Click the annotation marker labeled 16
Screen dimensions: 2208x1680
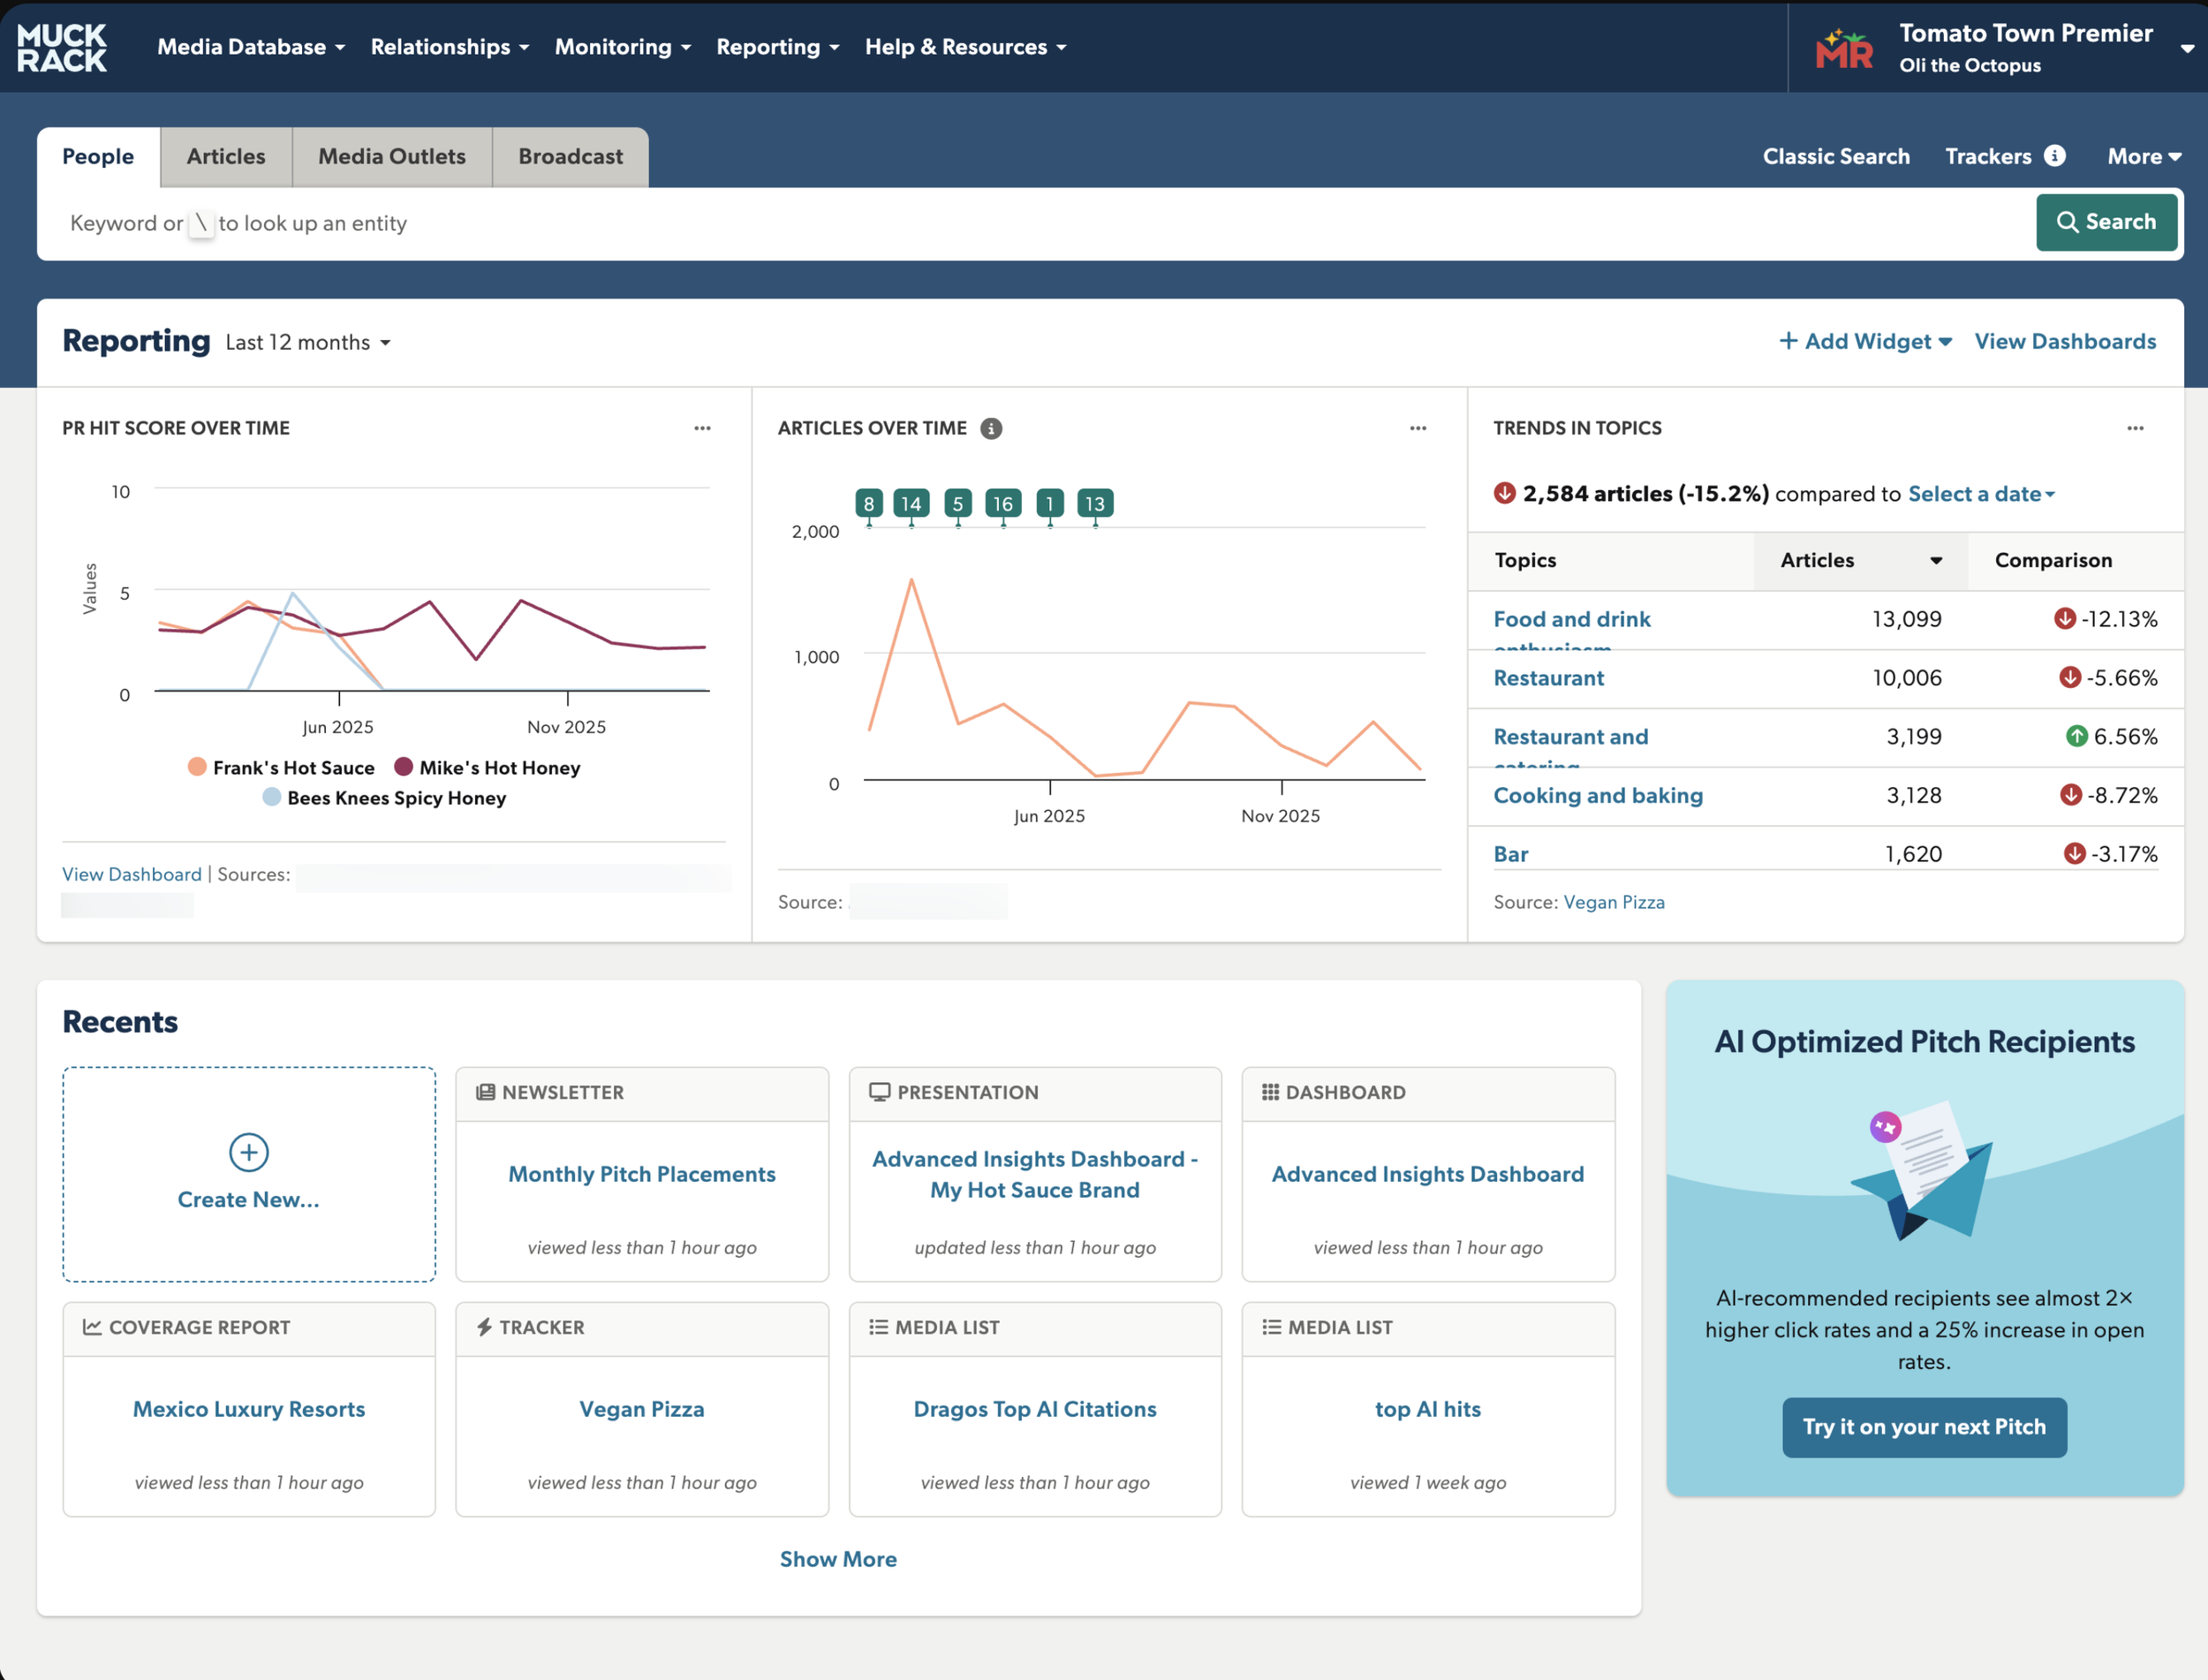tap(1002, 504)
